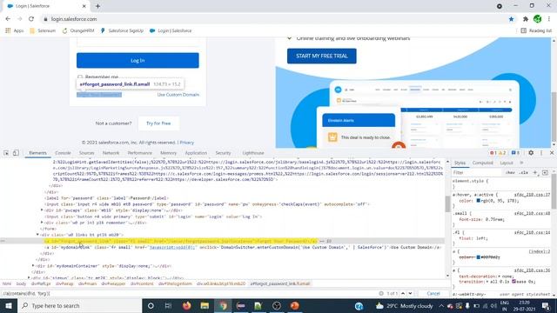Toggle the .cls classes button
The height and width of the screenshot is (313, 557).
(x=524, y=172)
